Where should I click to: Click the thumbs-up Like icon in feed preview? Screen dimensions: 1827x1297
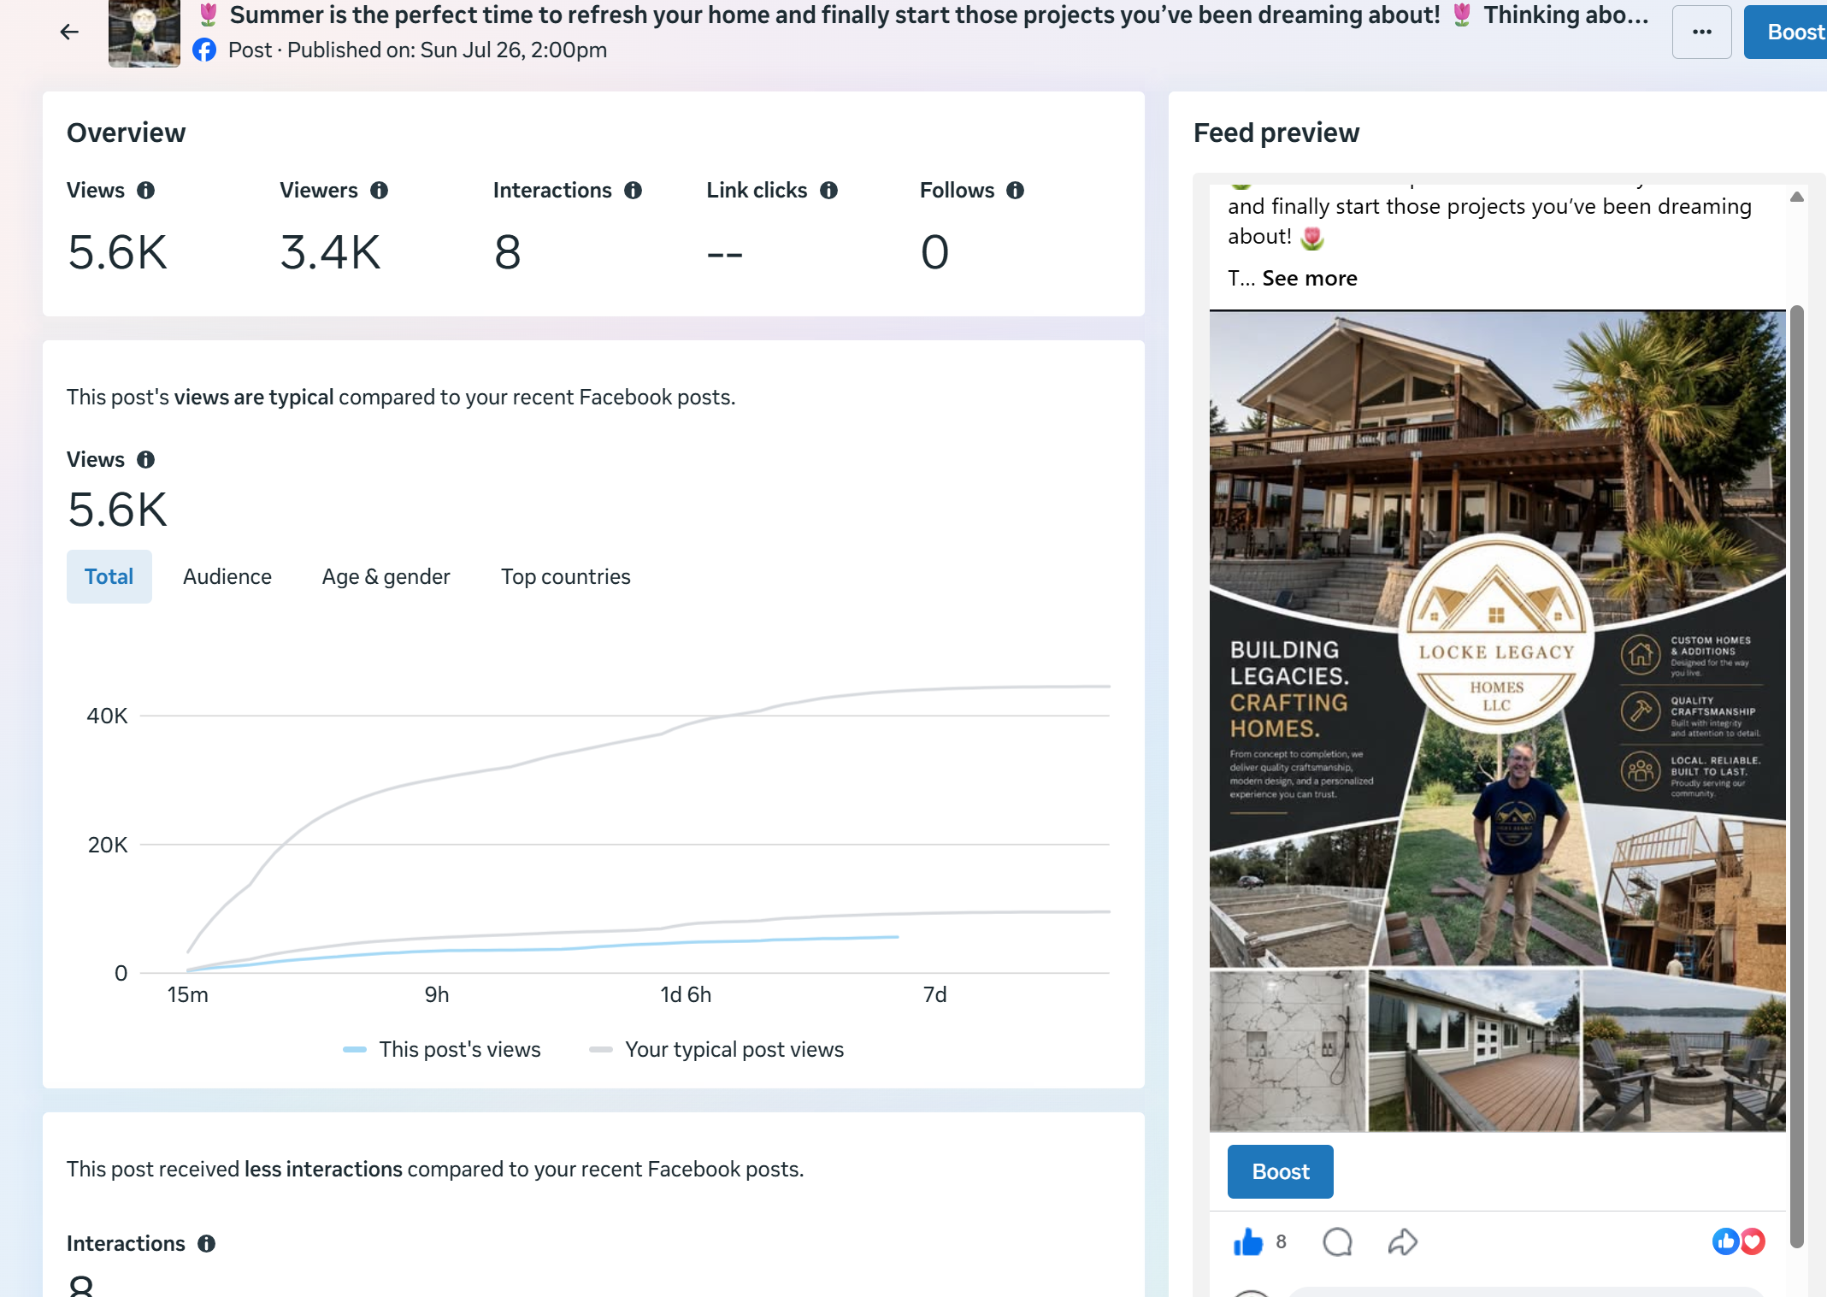coord(1248,1241)
